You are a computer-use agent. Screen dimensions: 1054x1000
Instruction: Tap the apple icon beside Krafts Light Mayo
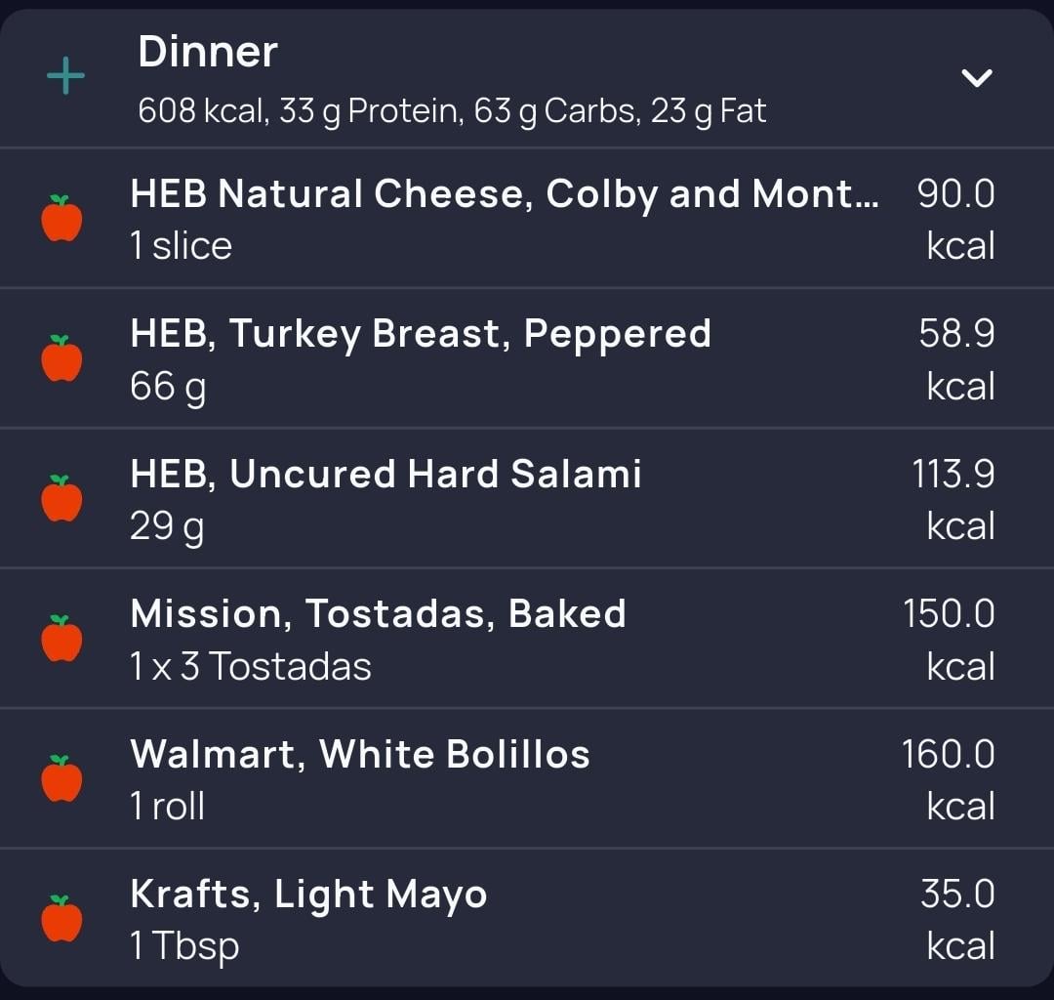pos(61,918)
